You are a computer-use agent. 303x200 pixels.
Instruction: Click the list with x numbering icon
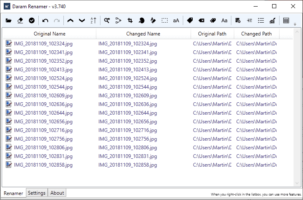tap(238, 20)
